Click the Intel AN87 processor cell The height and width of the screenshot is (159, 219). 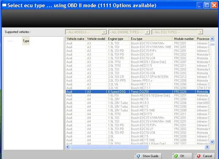(x=203, y=103)
